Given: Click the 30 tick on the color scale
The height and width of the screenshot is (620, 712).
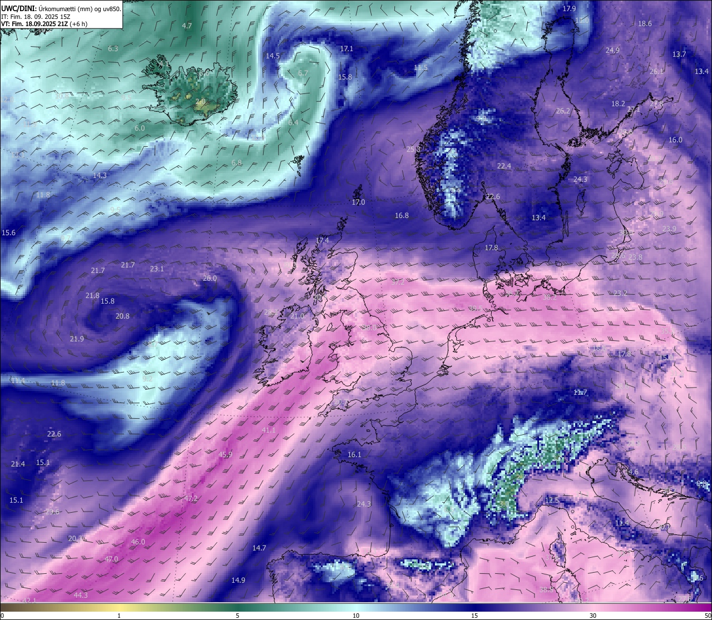Looking at the screenshot, I should coord(593,616).
